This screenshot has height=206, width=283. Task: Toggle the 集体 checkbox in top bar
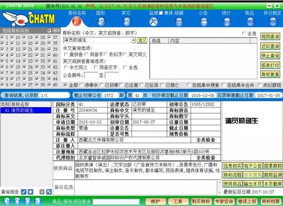tap(161, 13)
